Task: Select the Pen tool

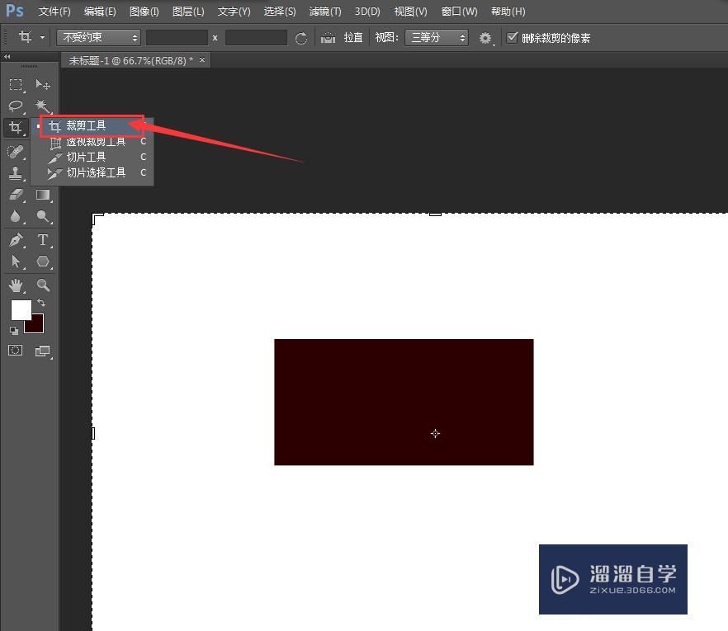Action: (x=16, y=240)
